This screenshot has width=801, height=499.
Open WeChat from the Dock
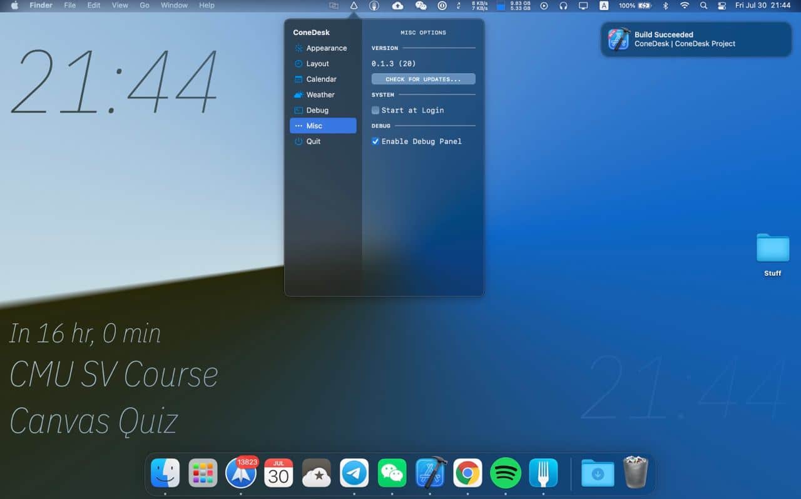[392, 473]
